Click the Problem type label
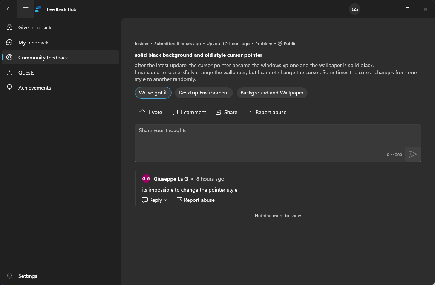 click(x=263, y=44)
